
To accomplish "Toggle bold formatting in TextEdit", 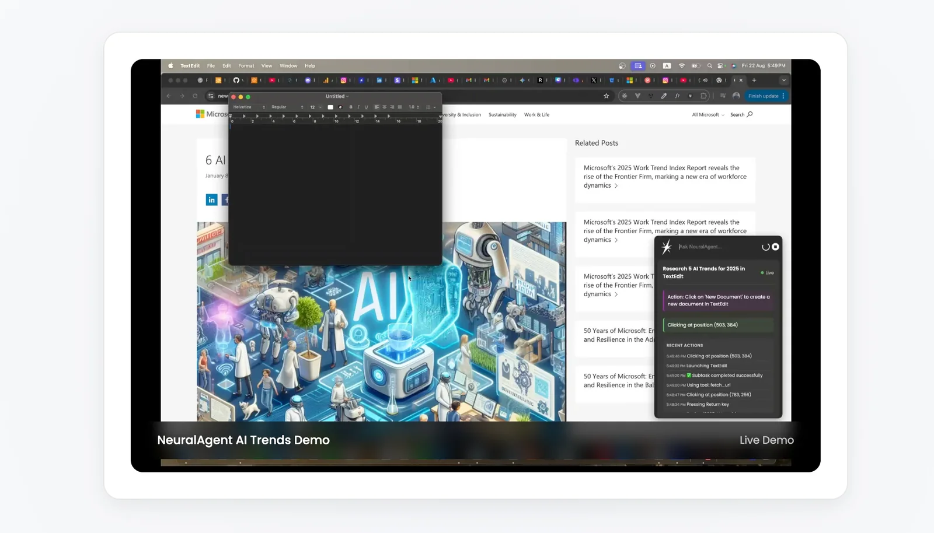I will (x=350, y=107).
